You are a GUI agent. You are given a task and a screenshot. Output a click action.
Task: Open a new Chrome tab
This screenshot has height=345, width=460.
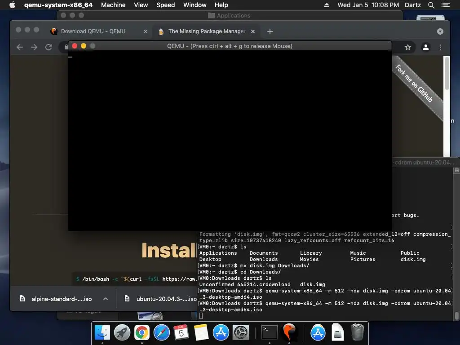click(x=270, y=31)
